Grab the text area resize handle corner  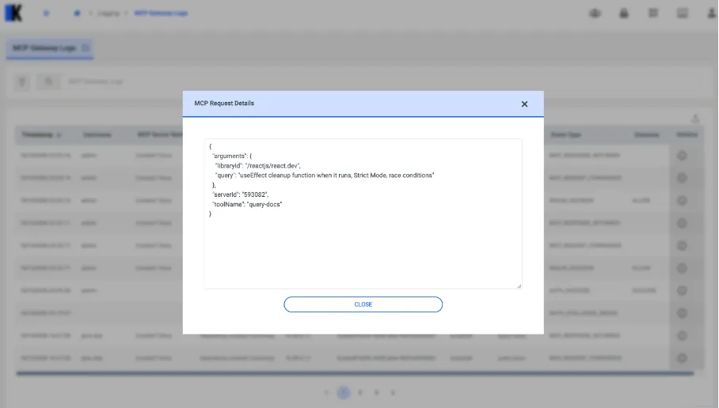[519, 286]
